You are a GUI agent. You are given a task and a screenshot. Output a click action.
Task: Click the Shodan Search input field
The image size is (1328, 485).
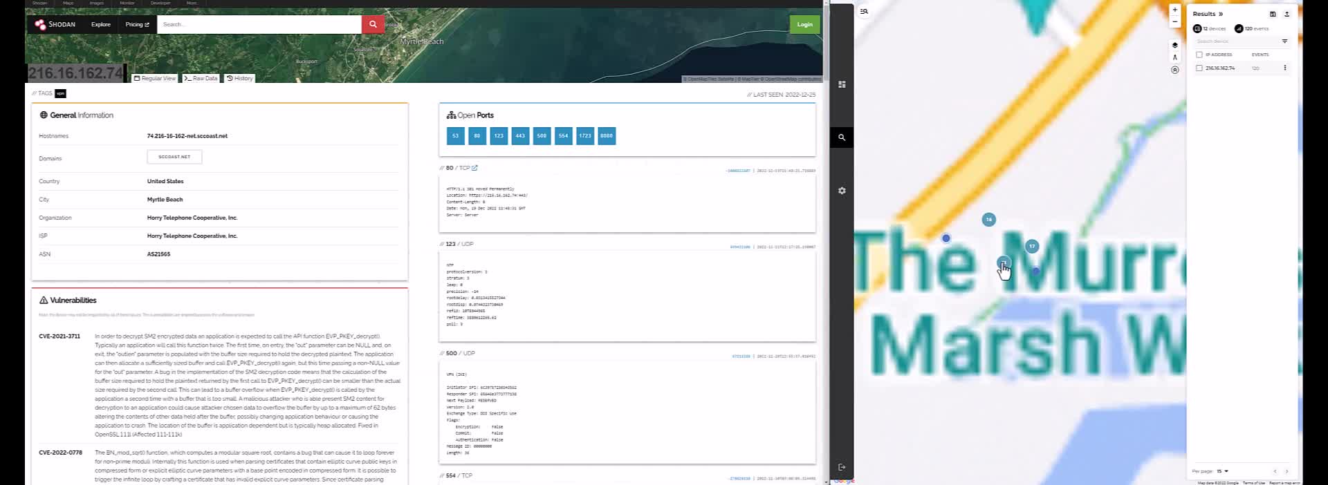(259, 24)
